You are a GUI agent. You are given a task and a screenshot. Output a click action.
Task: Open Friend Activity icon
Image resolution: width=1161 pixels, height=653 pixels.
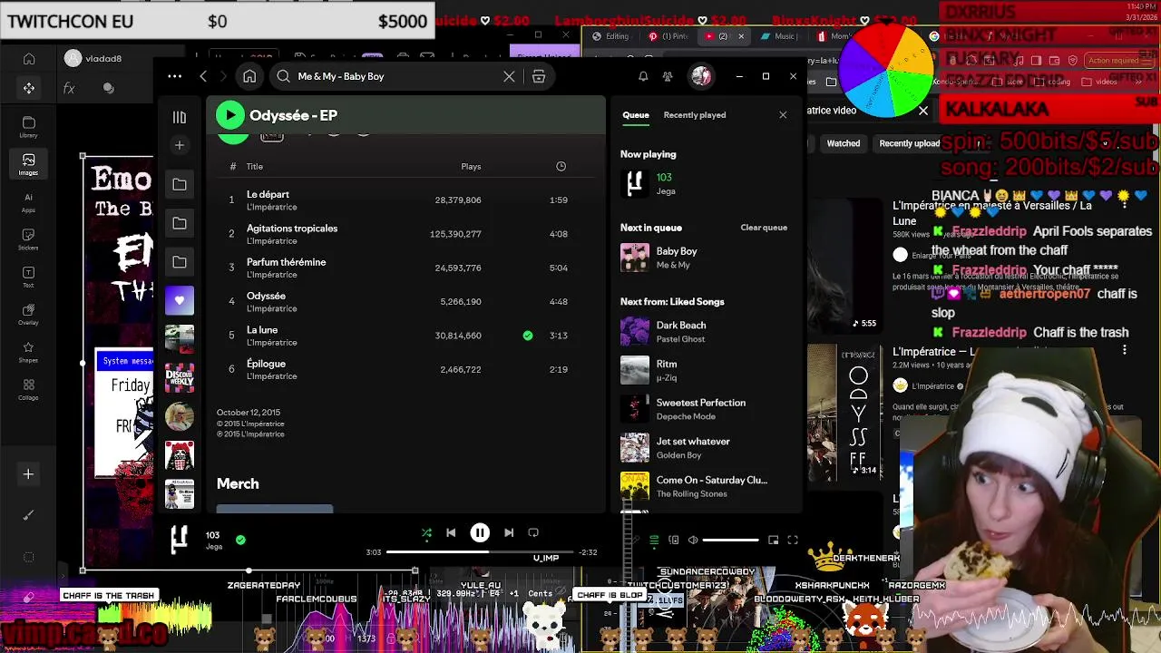click(x=668, y=76)
